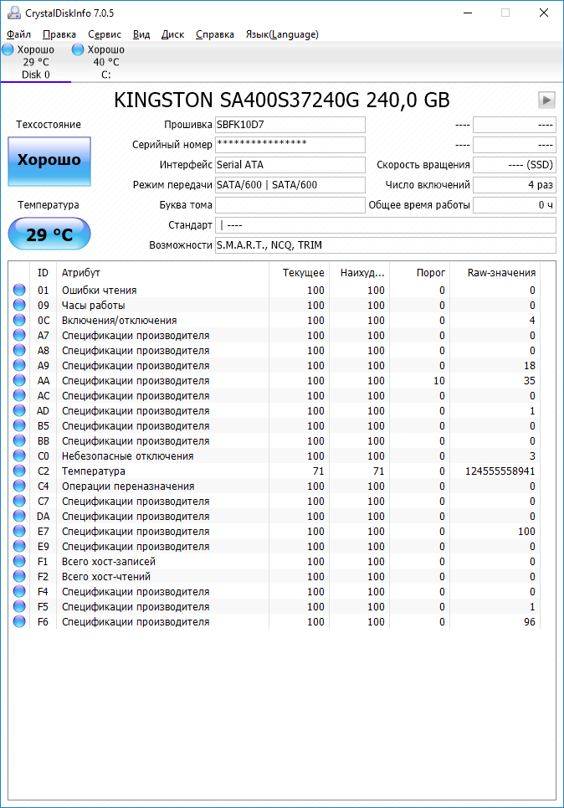Select the Операции переназначения attribute row

(x=274, y=486)
